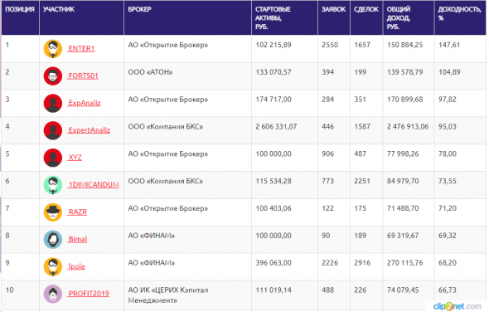Screen dimensions: 489x312
Task: Select total income 69 319,67
Action: coord(403,236)
